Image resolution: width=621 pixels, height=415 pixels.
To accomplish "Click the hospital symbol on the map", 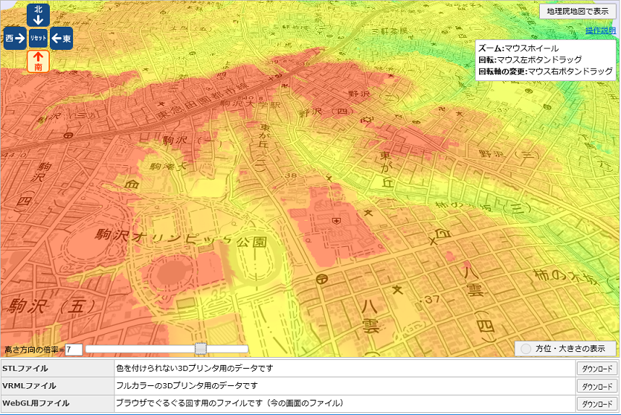I will [x=336, y=219].
